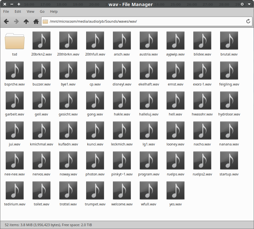Image resolution: width=254 pixels, height=229 pixels.
Task: Go back using the back arrow
Action: 6,21
